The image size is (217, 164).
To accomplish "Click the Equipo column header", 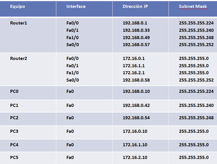I will [17, 6].
